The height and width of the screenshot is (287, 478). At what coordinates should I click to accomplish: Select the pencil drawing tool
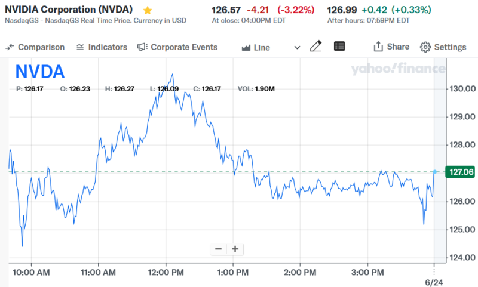click(316, 47)
